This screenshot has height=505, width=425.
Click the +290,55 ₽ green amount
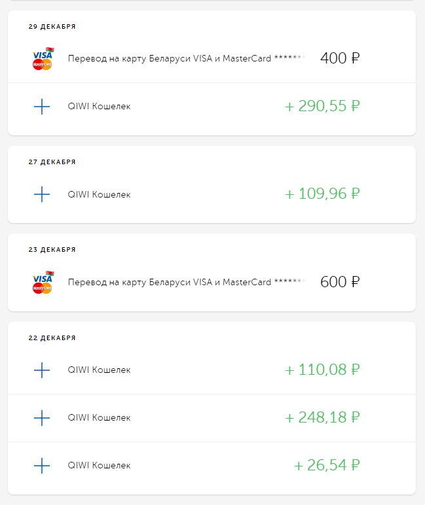tap(323, 106)
